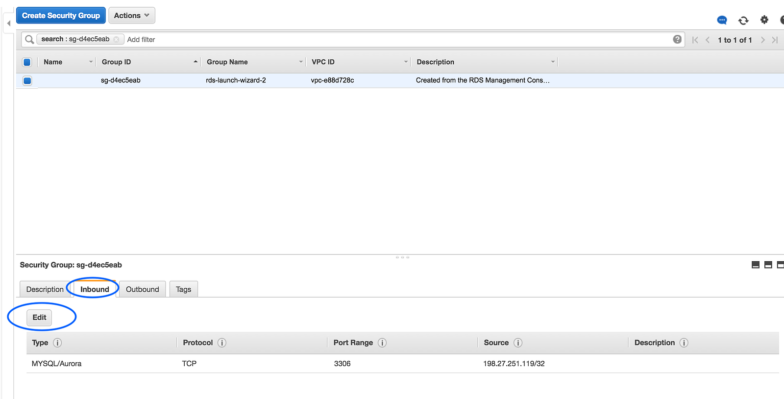The height and width of the screenshot is (399, 784).
Task: Go to next page of results
Action: click(x=763, y=40)
